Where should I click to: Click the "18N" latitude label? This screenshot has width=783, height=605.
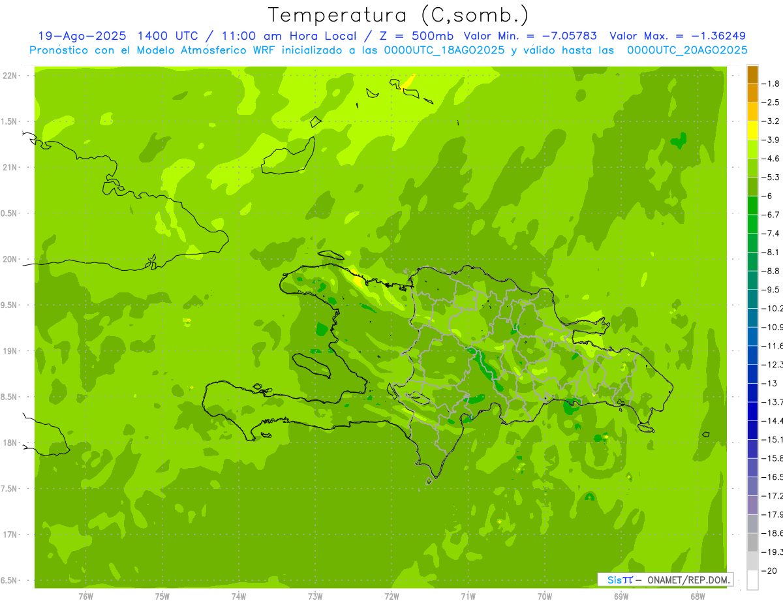tap(11, 442)
